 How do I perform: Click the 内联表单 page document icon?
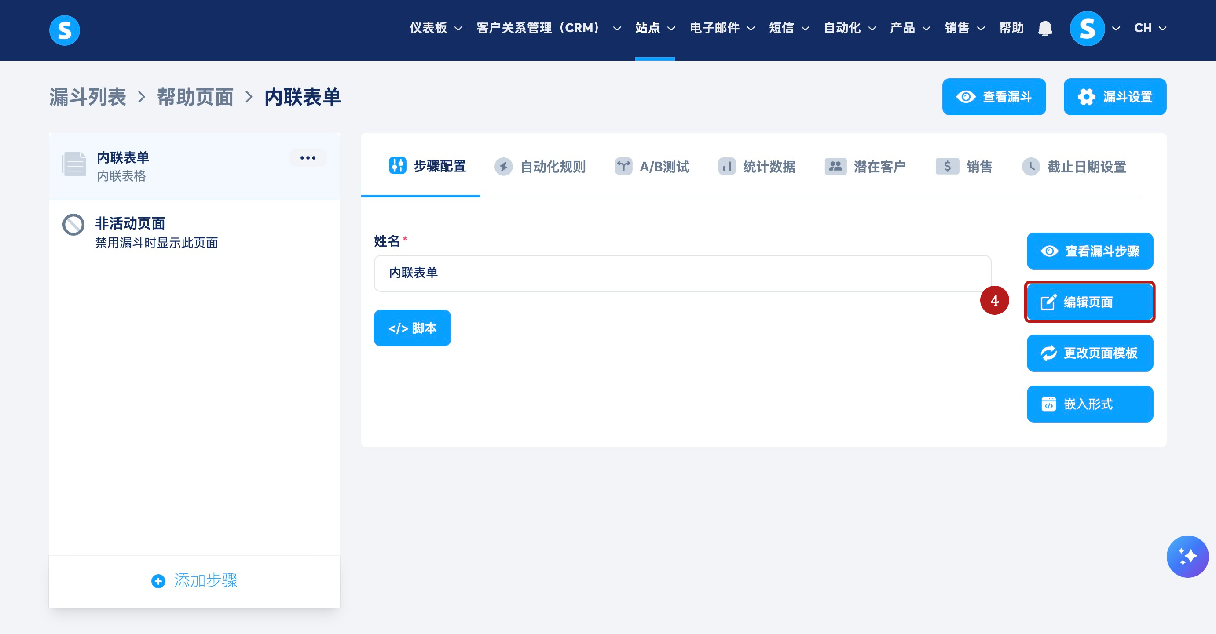pyautogui.click(x=75, y=164)
